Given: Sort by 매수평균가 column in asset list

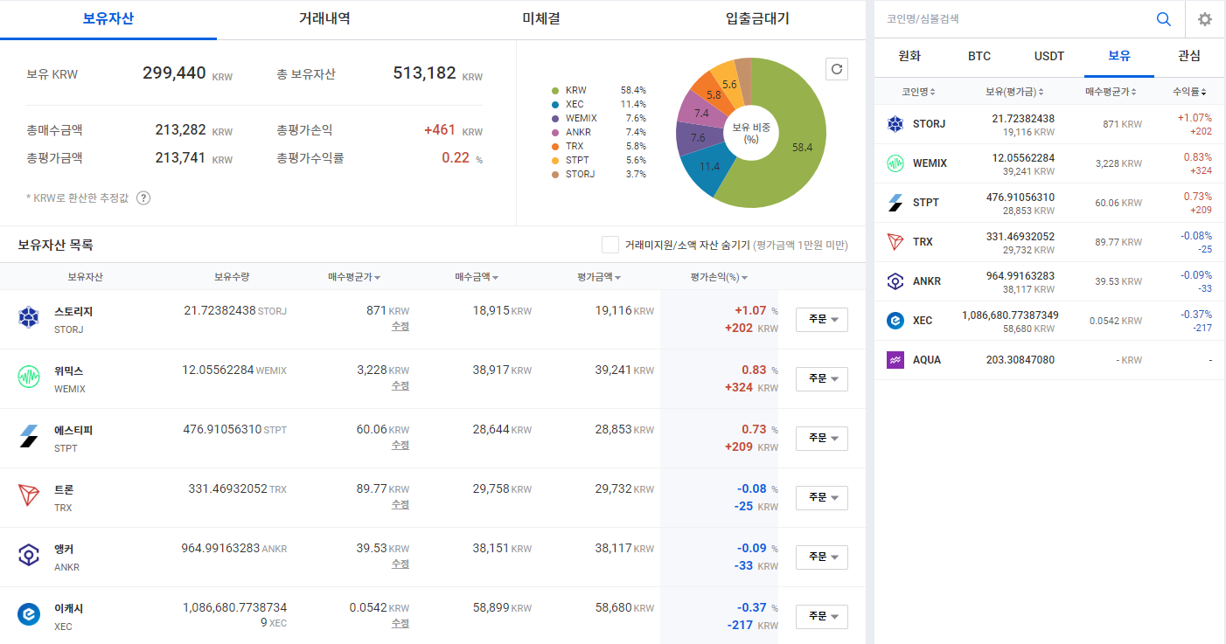Looking at the screenshot, I should 354,277.
